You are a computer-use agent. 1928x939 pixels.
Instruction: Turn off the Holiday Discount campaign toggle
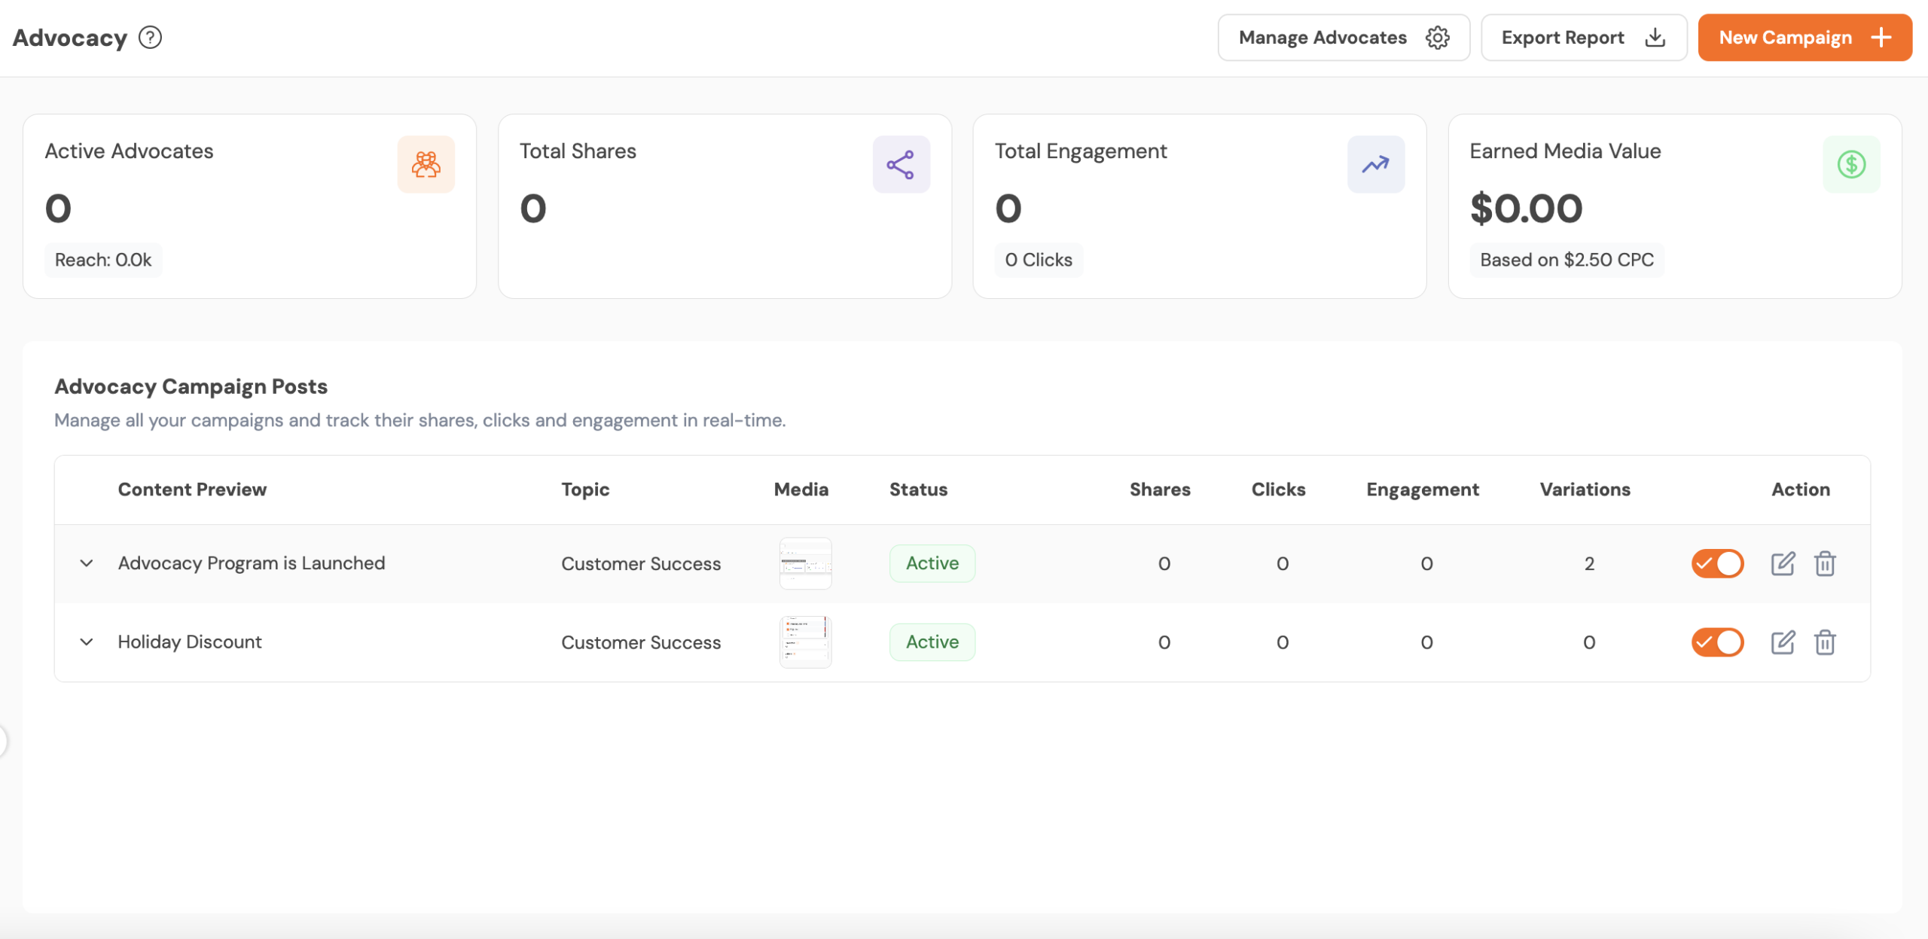tap(1717, 642)
